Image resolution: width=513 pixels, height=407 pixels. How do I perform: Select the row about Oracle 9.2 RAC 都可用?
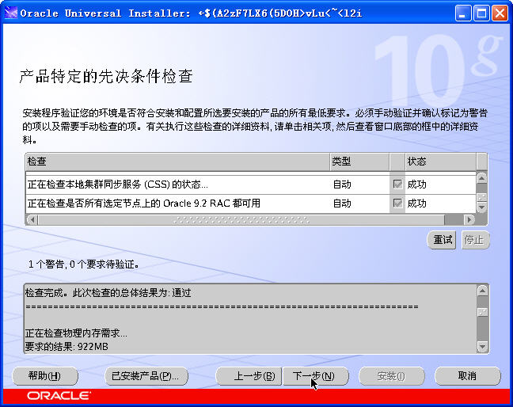click(x=251, y=203)
